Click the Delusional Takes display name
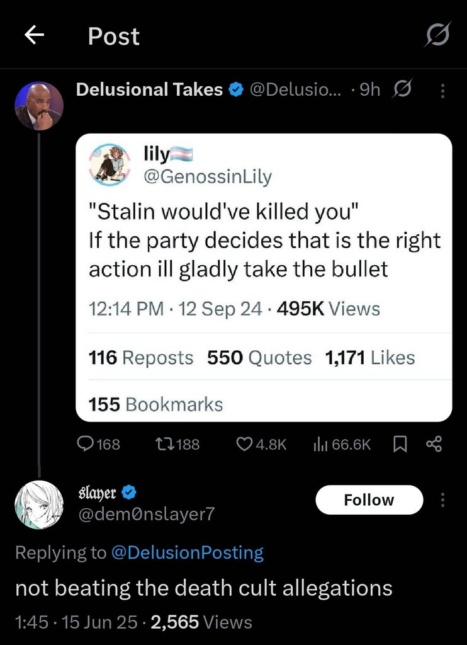The width and height of the screenshot is (467, 645). (149, 90)
